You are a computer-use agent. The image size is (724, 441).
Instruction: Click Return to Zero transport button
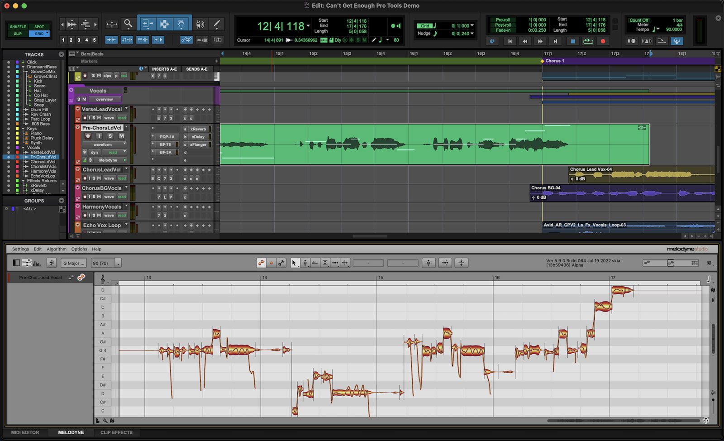point(510,41)
